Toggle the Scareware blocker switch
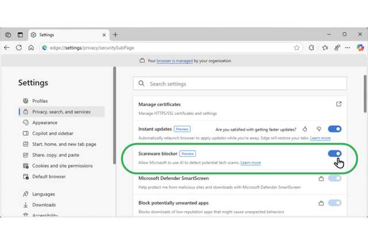368x245 pixels. tap(335, 154)
